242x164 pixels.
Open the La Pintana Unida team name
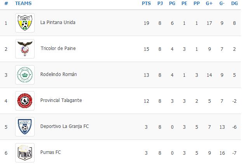tap(58, 22)
